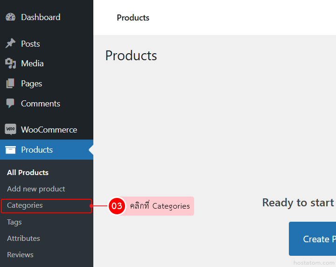Open the Dashboard menu
Image resolution: width=336 pixels, height=267 pixels.
[41, 17]
